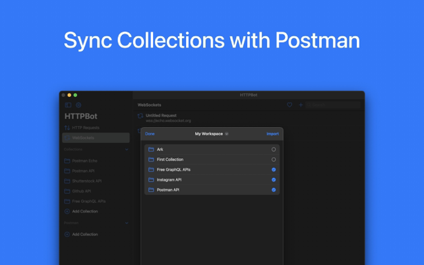Click the Postman Echo folder icon
This screenshot has width=424, height=265.
coord(67,161)
